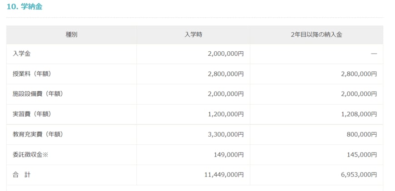Click the 11,449,000円 total at 入学時
The height and width of the screenshot is (191, 395).
[224, 175]
